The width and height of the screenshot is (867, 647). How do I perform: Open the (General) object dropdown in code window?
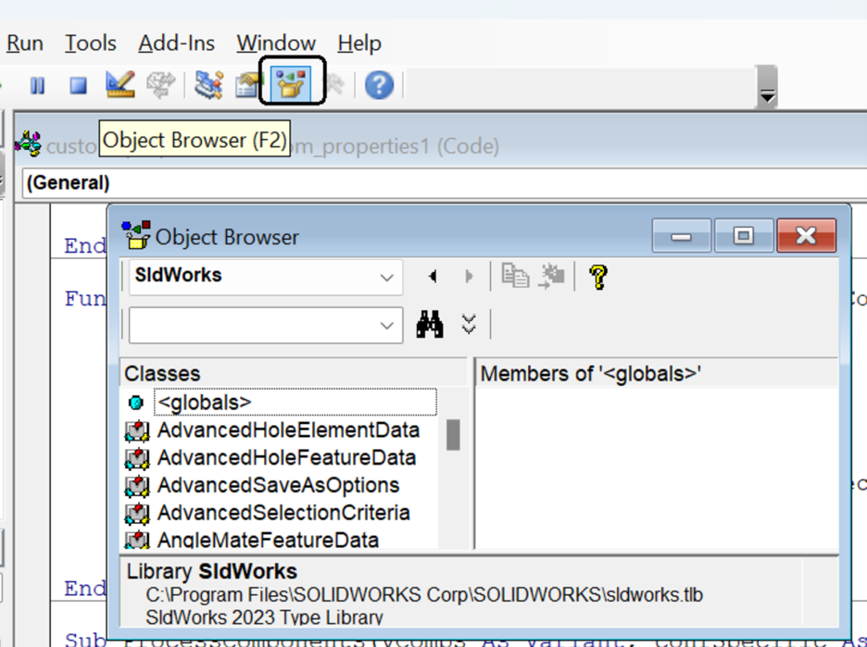tap(445, 183)
